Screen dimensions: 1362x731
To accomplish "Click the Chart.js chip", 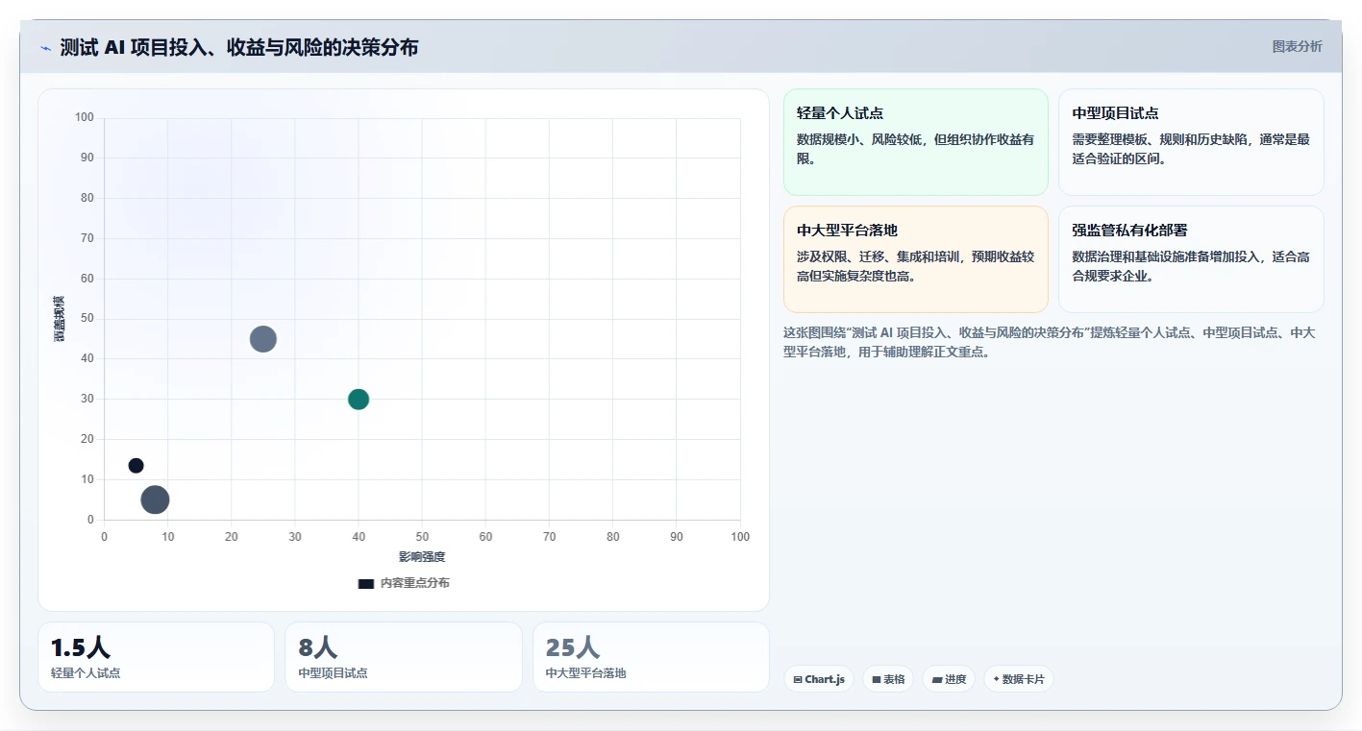I will [819, 679].
